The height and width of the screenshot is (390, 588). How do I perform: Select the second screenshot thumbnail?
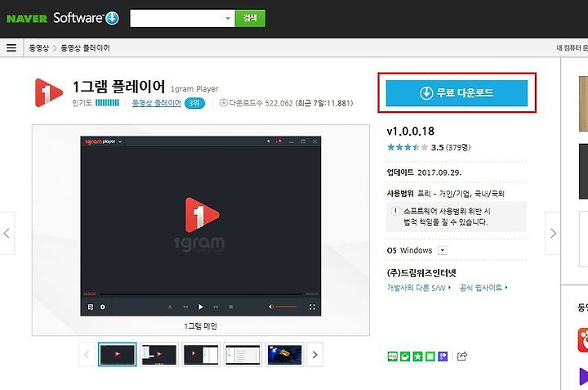click(159, 354)
